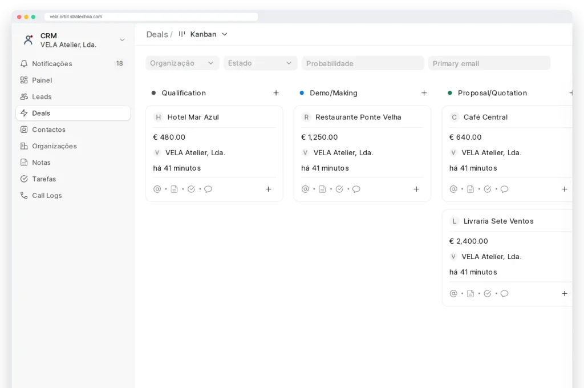The image size is (584, 388).
Task: Click Café Central comments icon
Action: [x=504, y=189]
